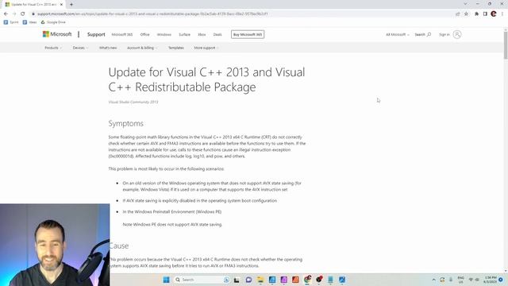Click the Symptoms heading

click(x=125, y=123)
